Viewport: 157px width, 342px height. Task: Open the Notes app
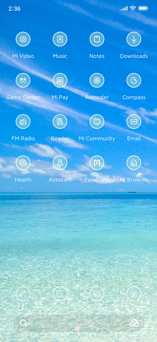(x=97, y=39)
